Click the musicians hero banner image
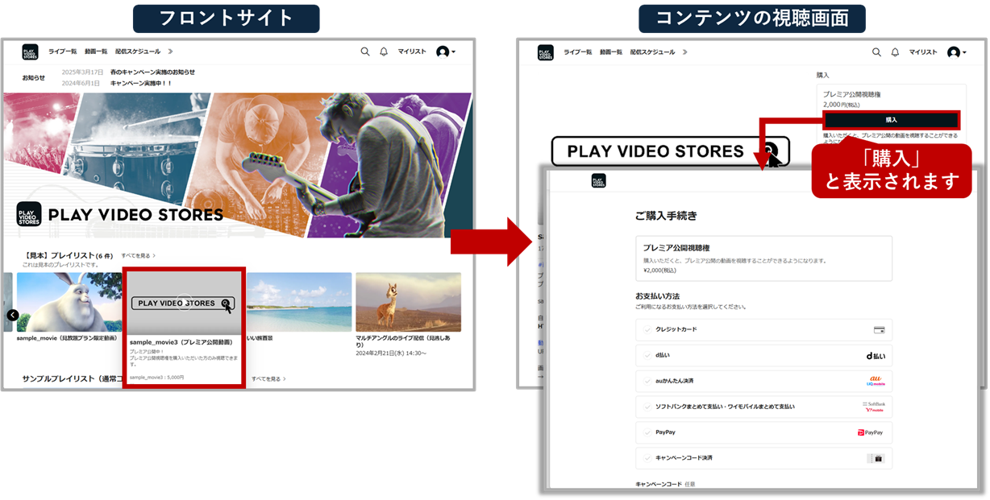Image resolution: width=990 pixels, height=500 pixels. pyautogui.click(x=237, y=165)
